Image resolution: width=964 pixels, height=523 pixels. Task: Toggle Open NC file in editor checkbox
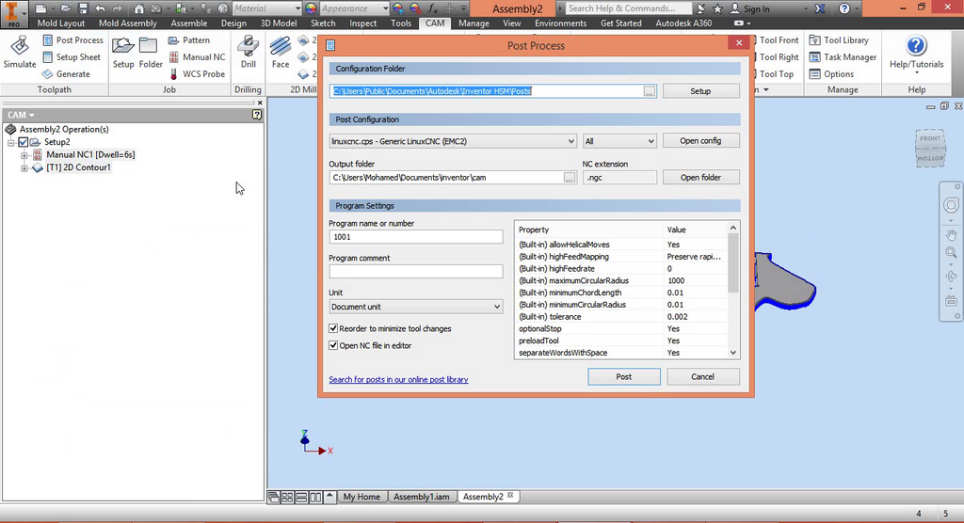coord(333,345)
